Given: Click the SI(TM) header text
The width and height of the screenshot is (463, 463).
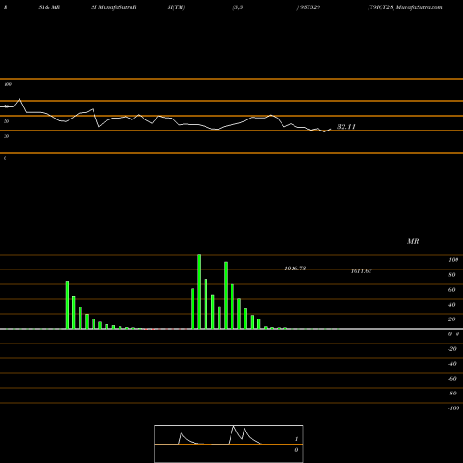Looking at the screenshot, I should 176,7.
